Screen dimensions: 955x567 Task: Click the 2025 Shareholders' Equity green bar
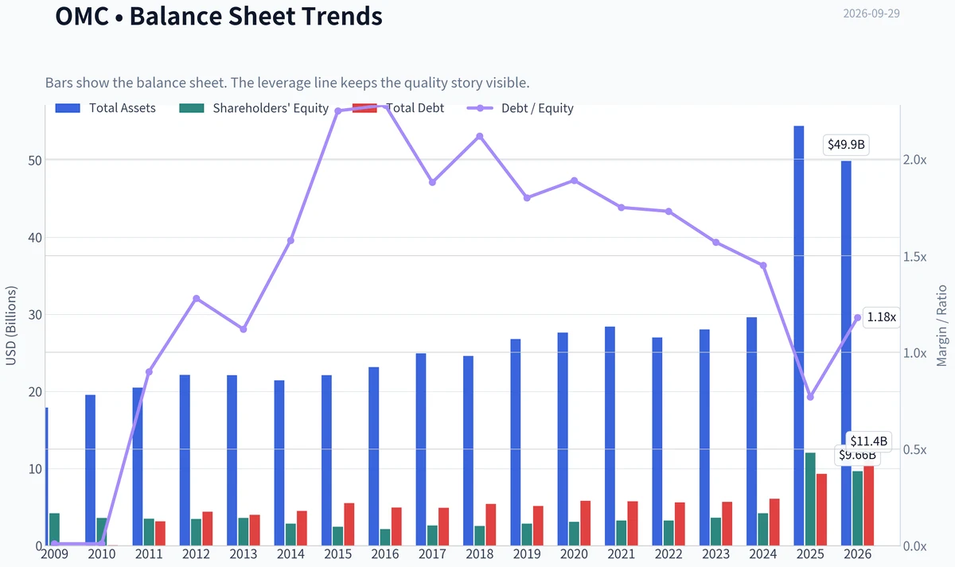coord(810,499)
